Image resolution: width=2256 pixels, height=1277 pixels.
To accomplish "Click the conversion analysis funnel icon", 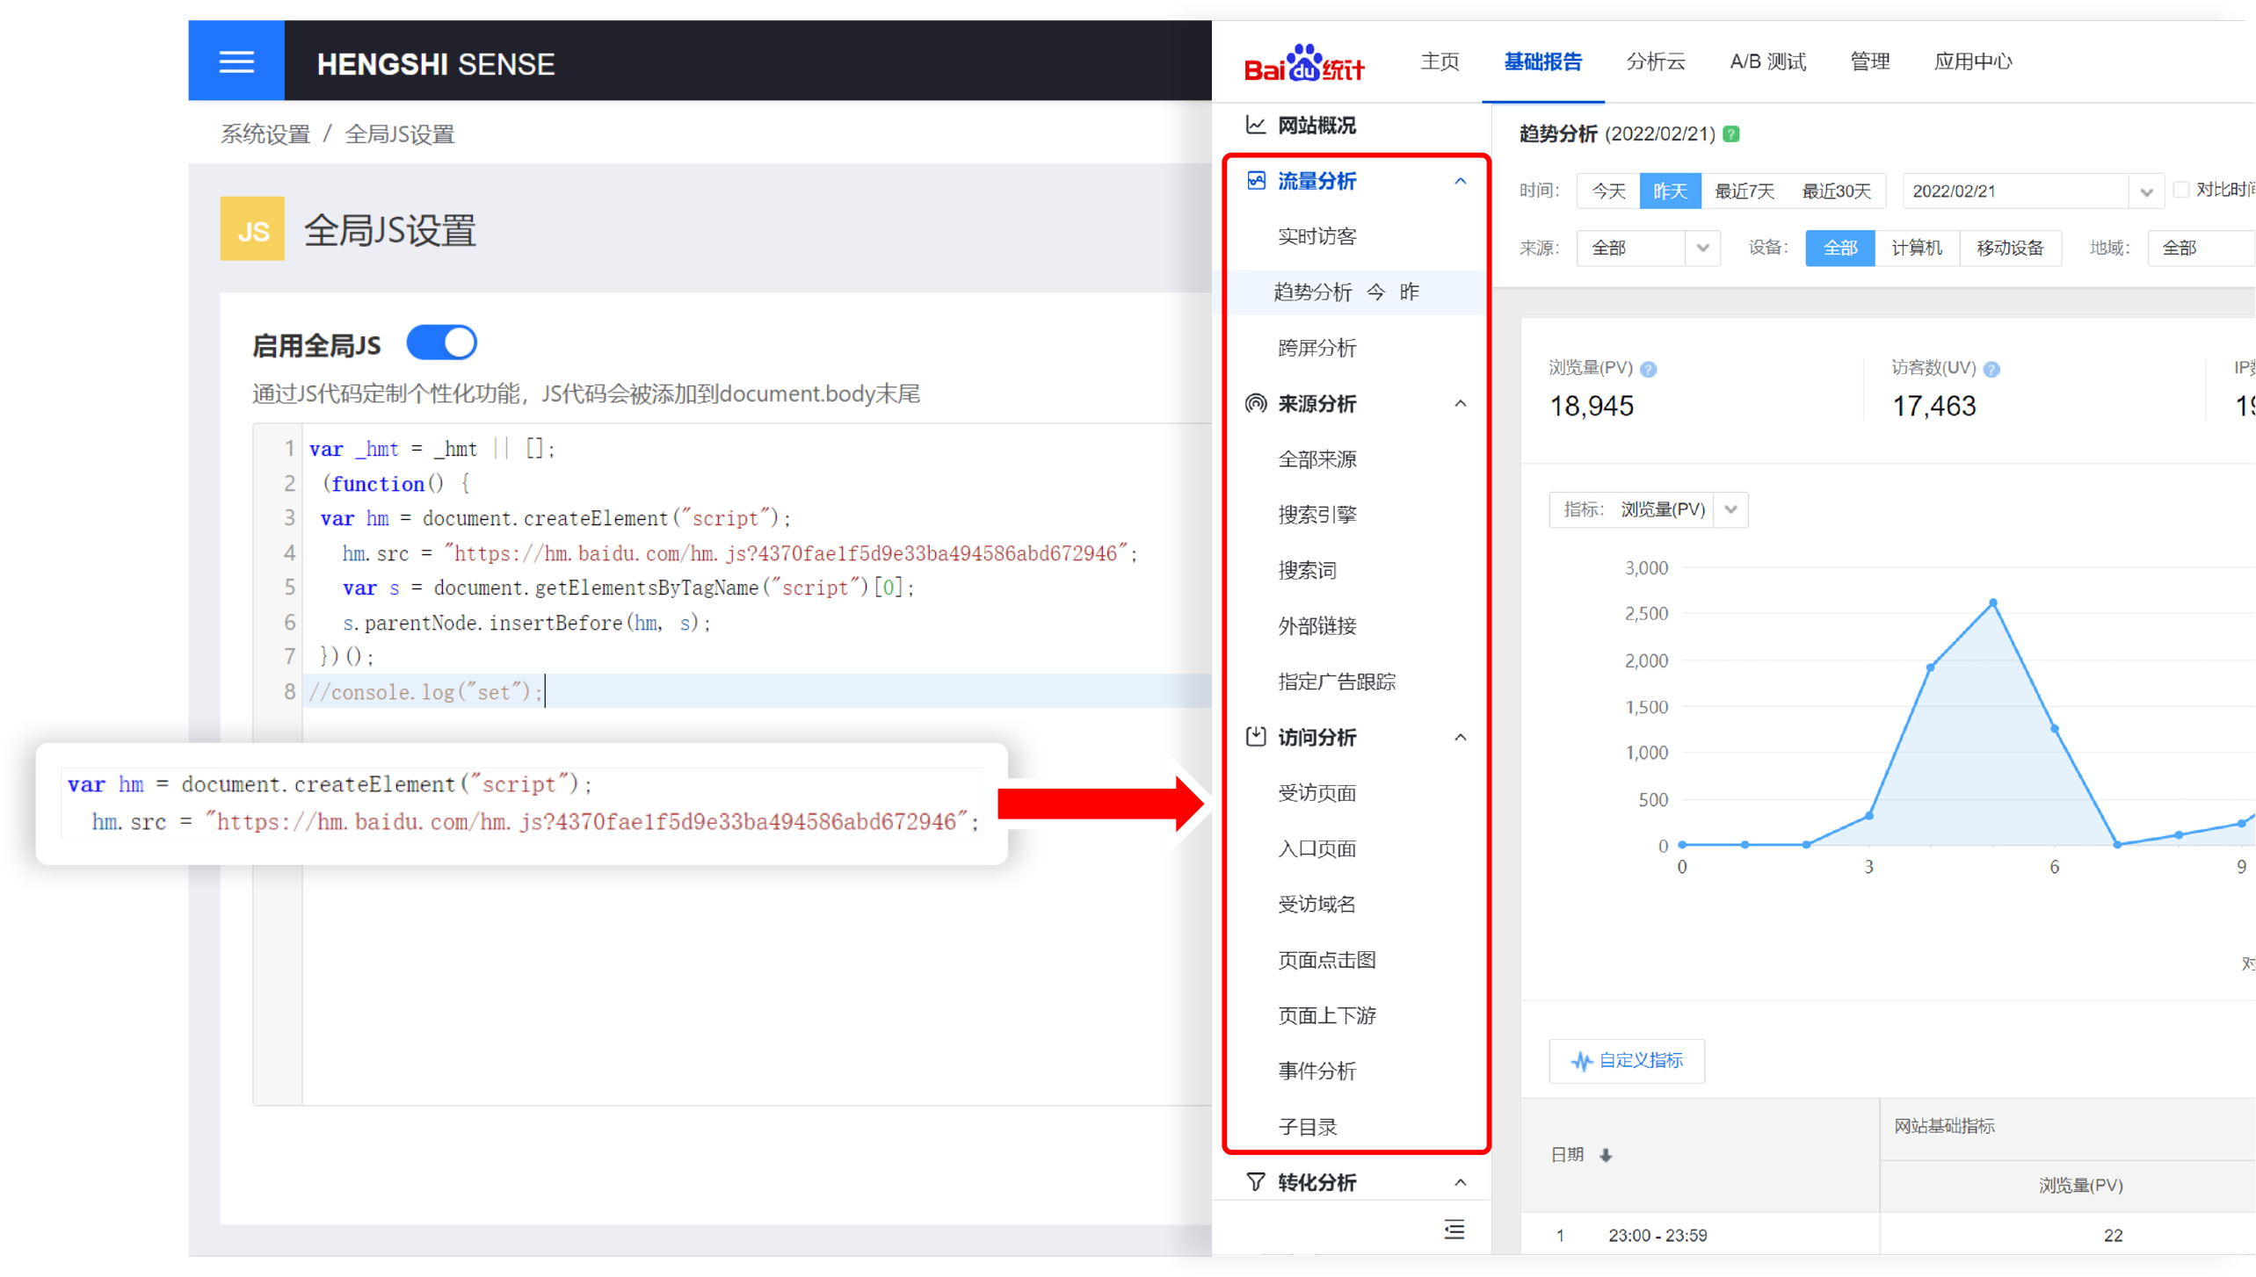I will 1256,1182.
